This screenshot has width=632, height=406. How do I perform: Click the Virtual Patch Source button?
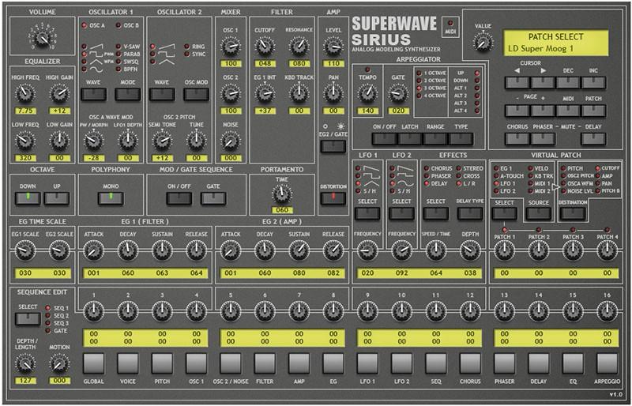pyautogui.click(x=539, y=213)
